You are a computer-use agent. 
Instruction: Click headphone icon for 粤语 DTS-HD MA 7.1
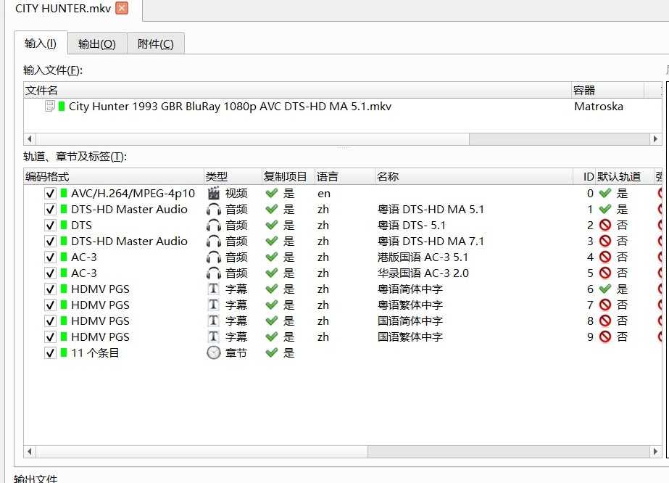pos(213,241)
